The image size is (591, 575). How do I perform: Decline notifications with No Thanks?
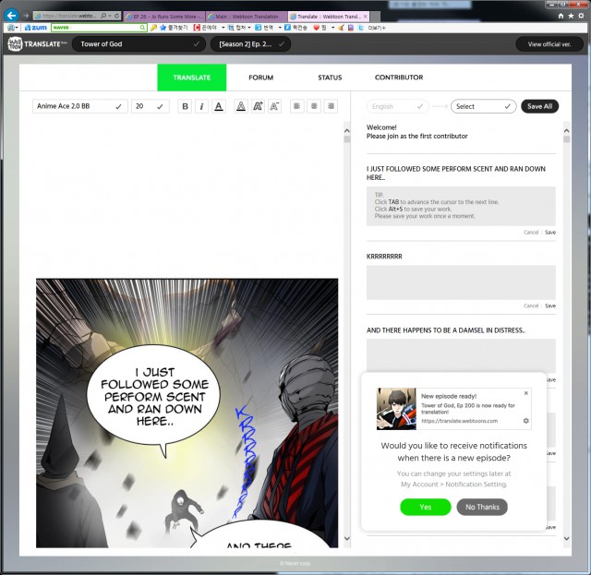tap(482, 507)
